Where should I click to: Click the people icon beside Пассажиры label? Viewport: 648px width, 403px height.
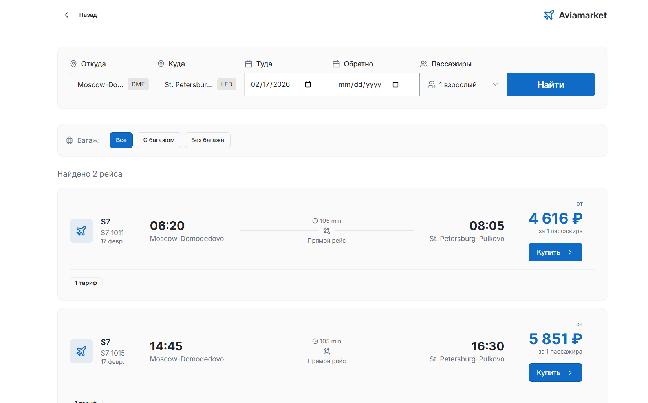click(424, 64)
